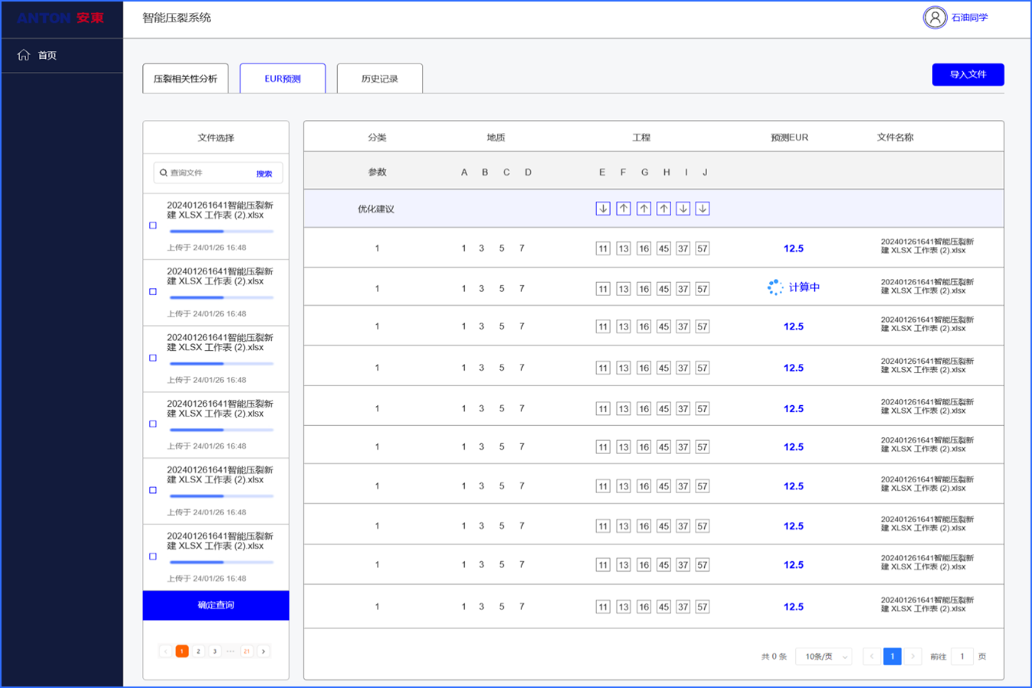Click the 工程 column header
1032x688 pixels.
click(x=641, y=138)
